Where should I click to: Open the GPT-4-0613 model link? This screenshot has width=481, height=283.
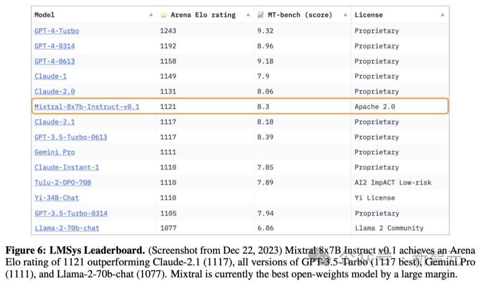coord(55,62)
